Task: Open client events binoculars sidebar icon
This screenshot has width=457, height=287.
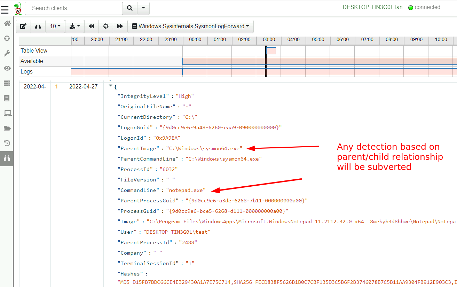Action: click(7, 158)
